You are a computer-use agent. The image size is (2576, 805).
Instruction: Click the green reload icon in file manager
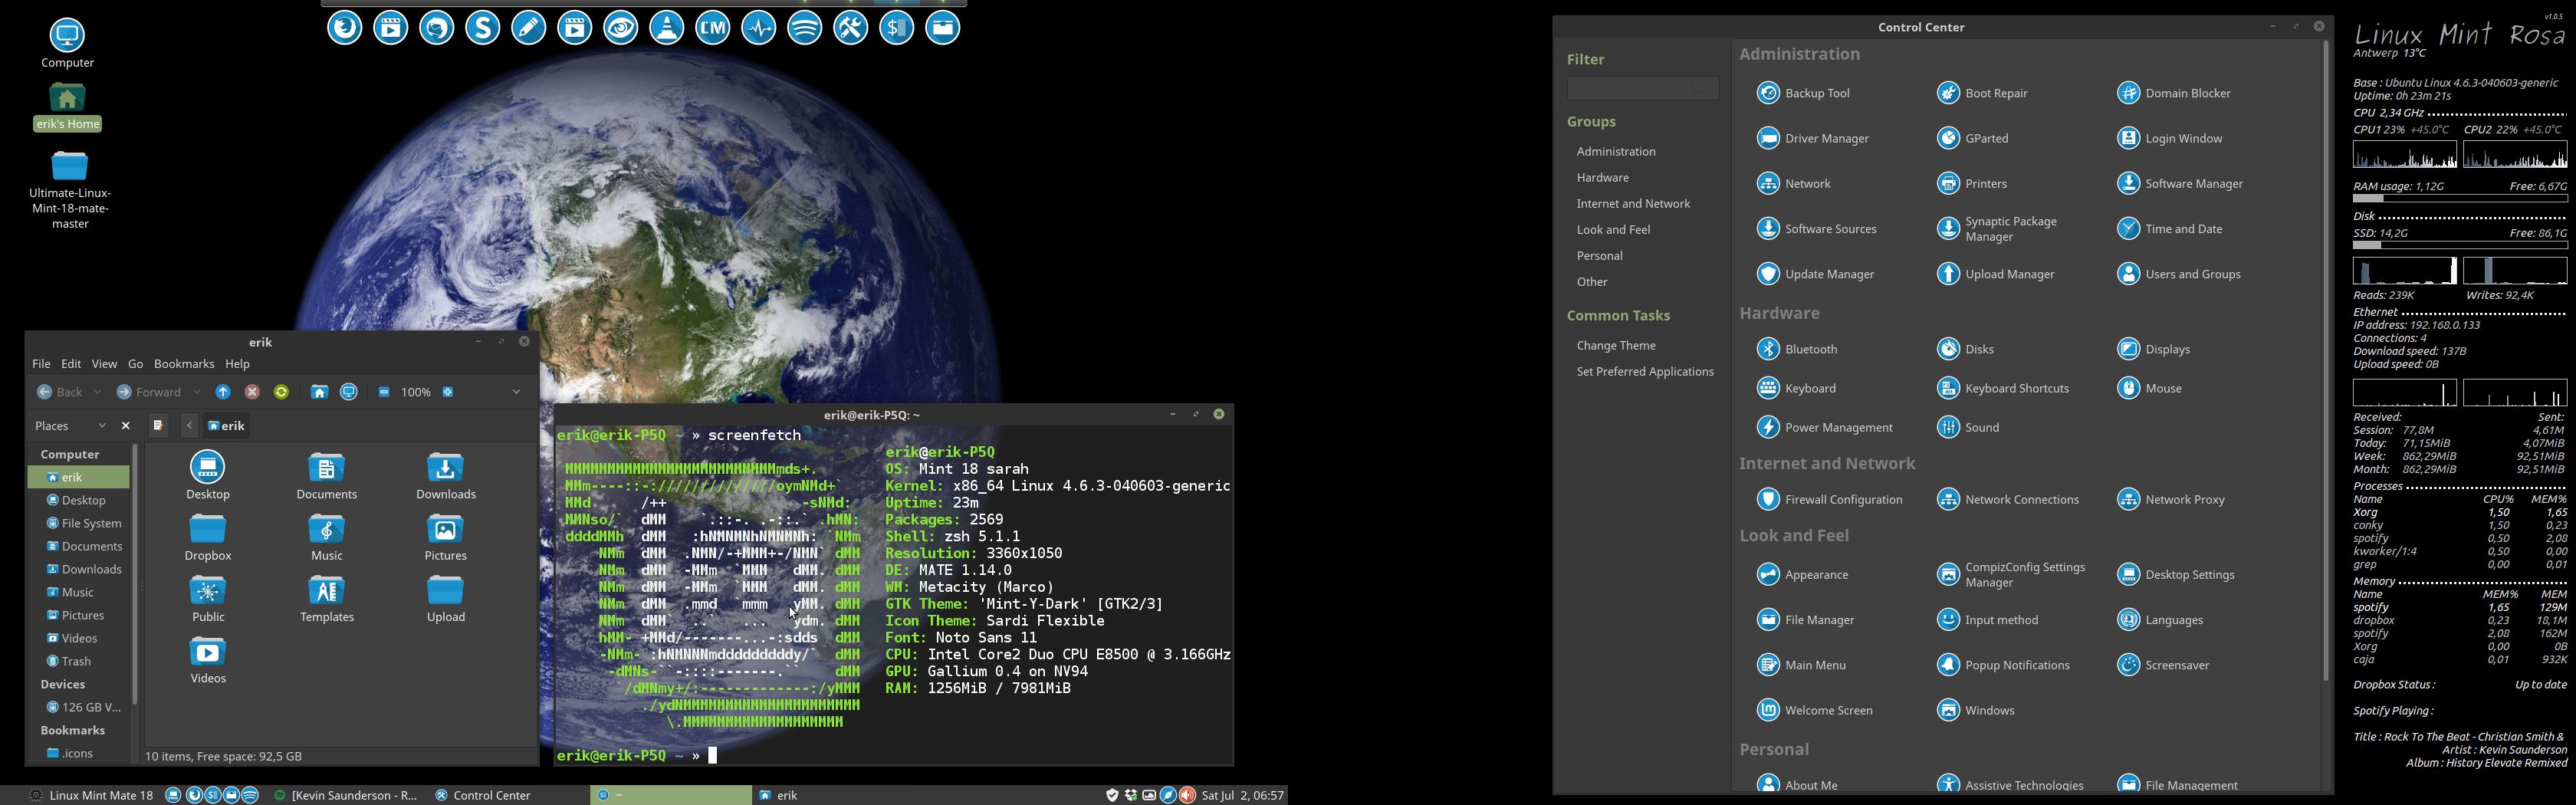coord(282,392)
